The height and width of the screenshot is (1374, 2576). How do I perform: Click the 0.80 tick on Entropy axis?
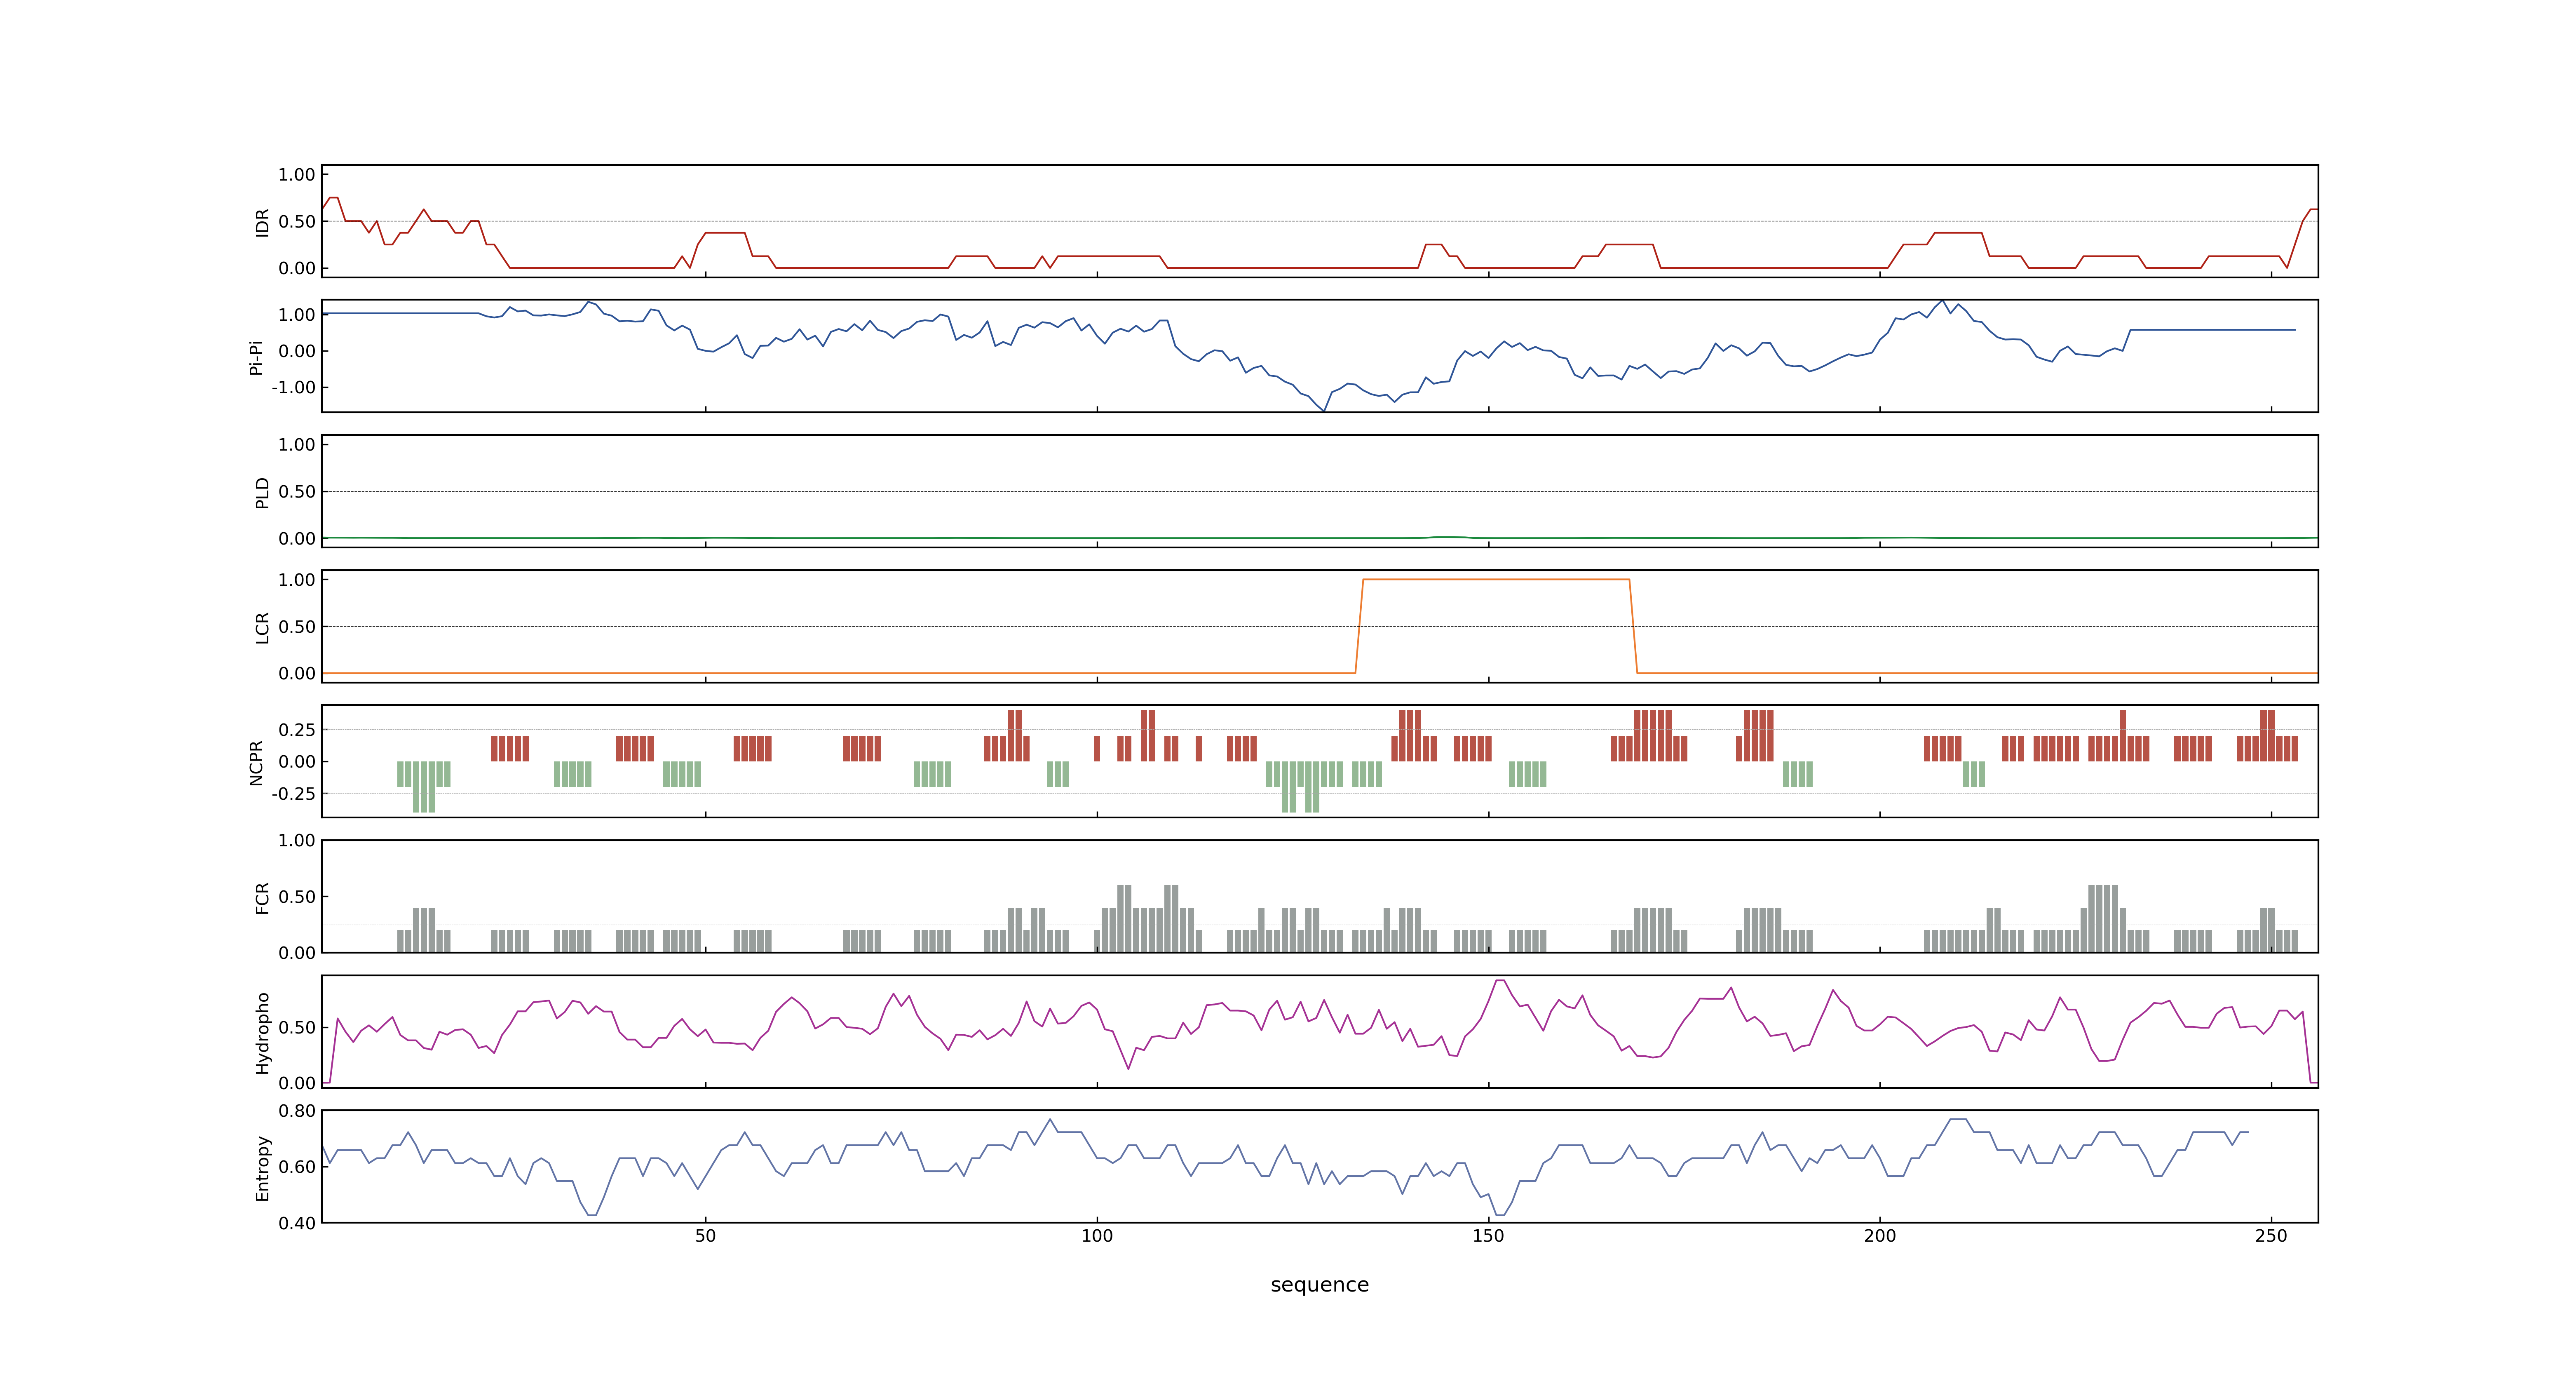point(297,1110)
